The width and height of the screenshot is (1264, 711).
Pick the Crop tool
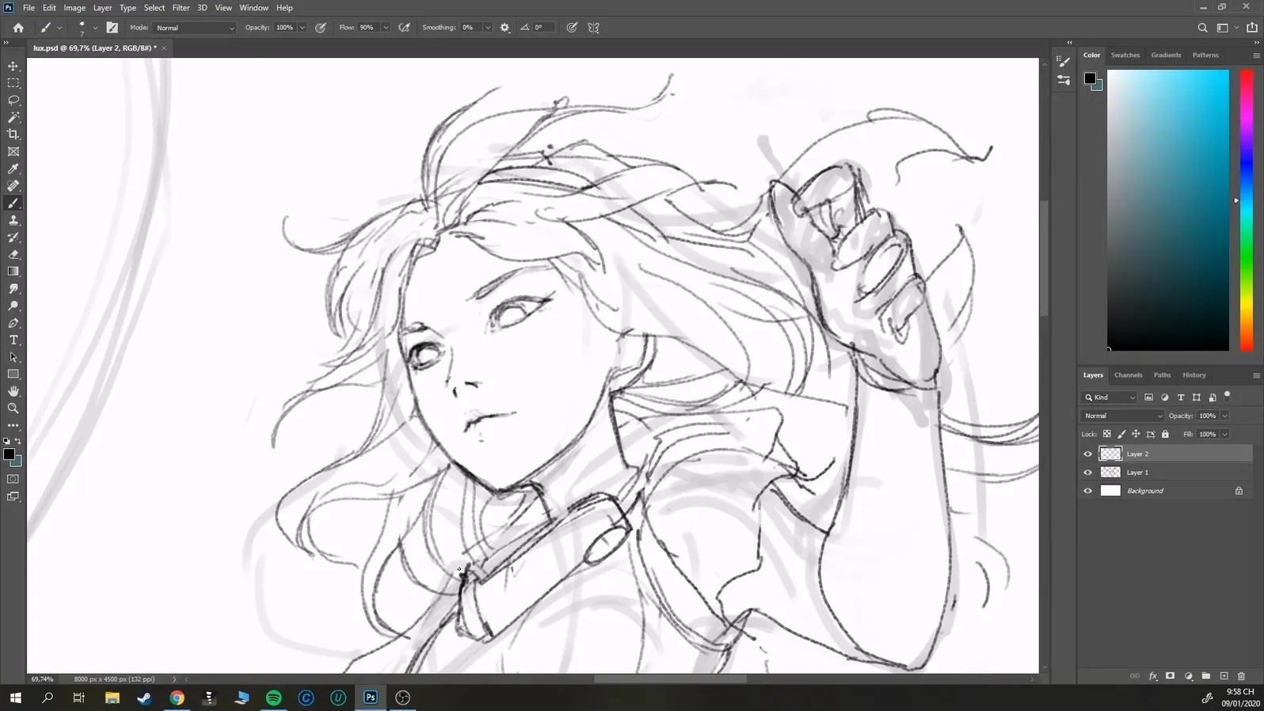click(13, 135)
